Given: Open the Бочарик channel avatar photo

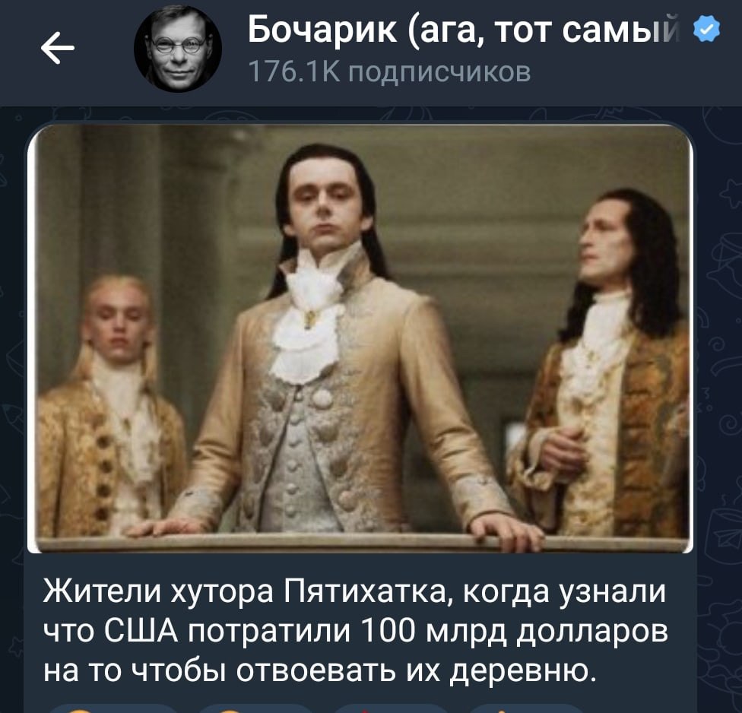Looking at the screenshot, I should 178,48.
